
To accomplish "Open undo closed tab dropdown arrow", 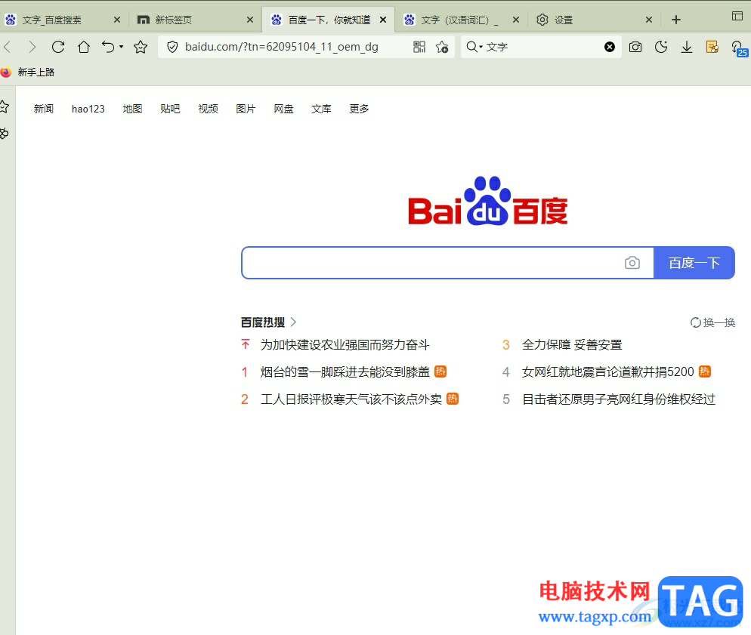I will point(121,47).
